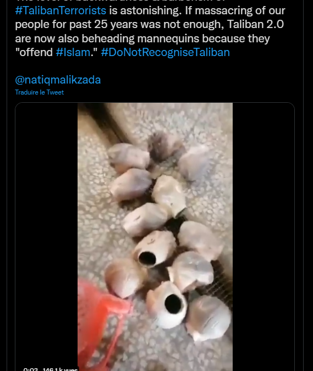Visit the @natiqmalikzada profile mention
Image resolution: width=313 pixels, height=371 pixels.
58,80
